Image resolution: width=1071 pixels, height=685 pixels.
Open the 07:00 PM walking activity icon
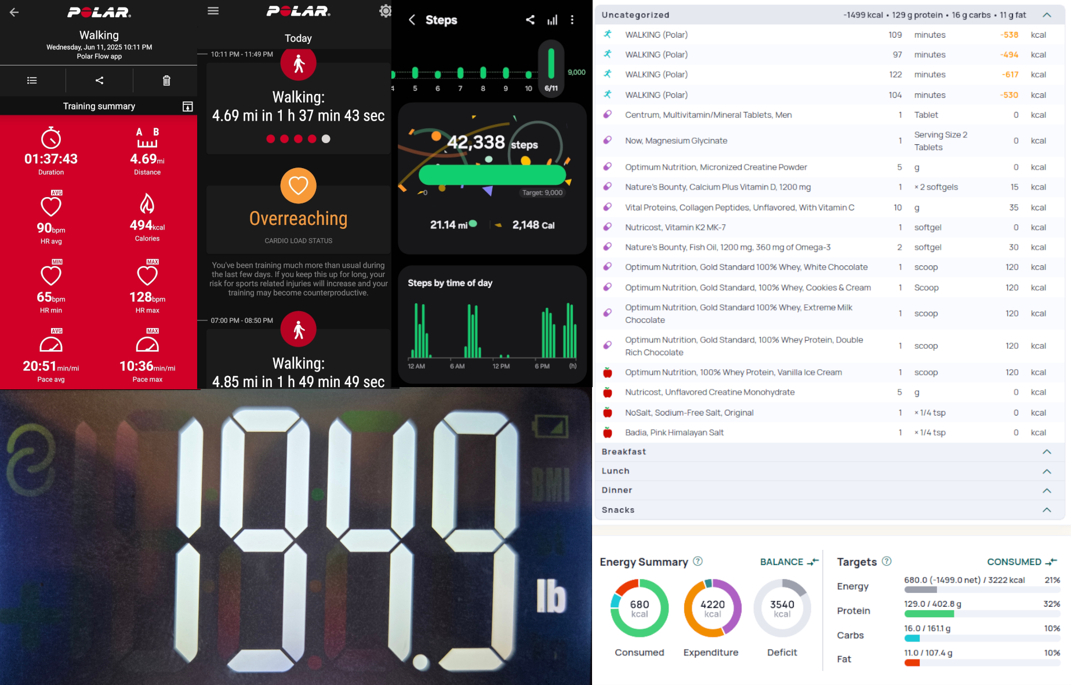(298, 329)
